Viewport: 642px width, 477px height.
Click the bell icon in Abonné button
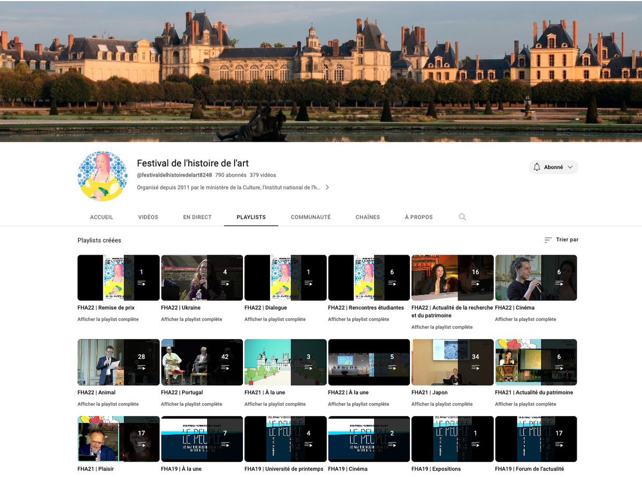coord(537,167)
